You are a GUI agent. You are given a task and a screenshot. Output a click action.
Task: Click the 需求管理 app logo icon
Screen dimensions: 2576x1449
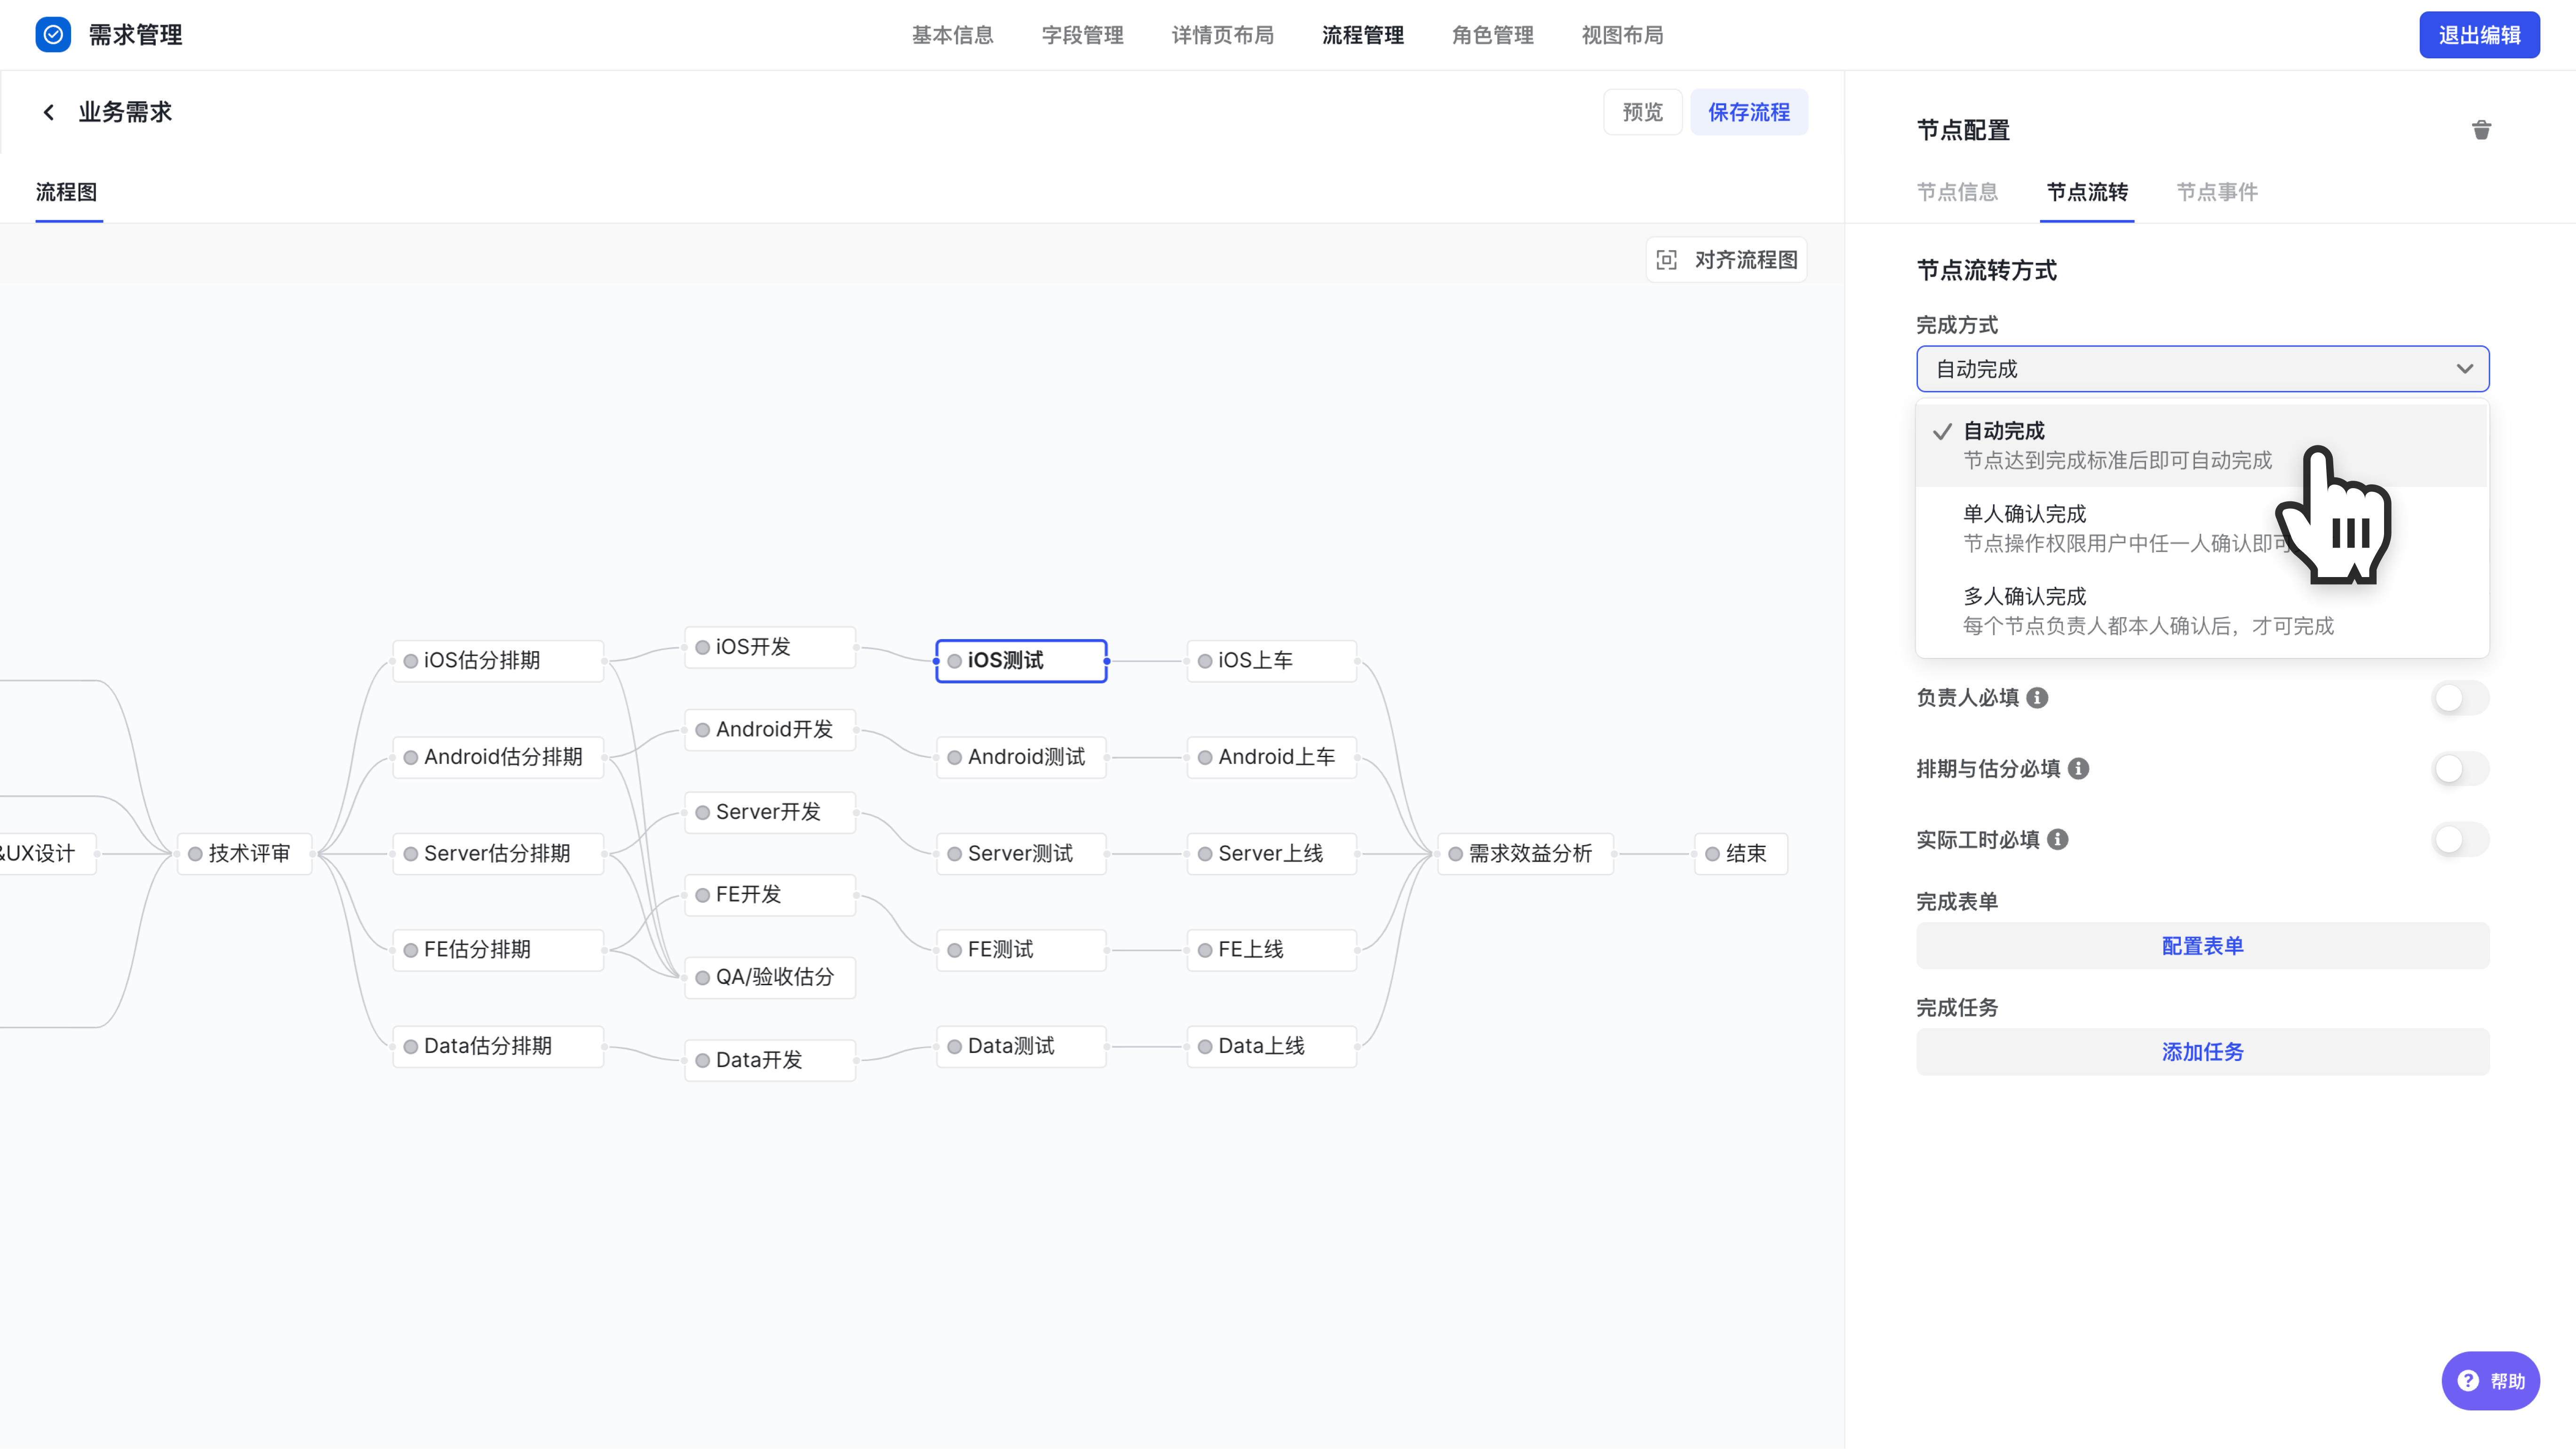tap(53, 35)
